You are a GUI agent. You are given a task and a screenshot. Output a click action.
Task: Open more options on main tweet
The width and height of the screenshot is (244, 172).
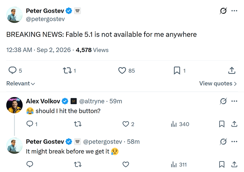coord(234,11)
